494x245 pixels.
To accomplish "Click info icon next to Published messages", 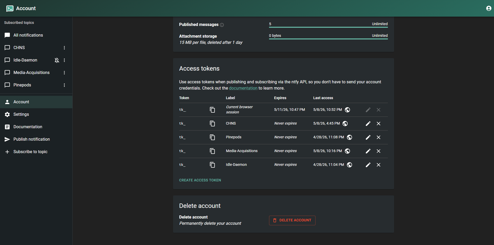I will point(222,25).
